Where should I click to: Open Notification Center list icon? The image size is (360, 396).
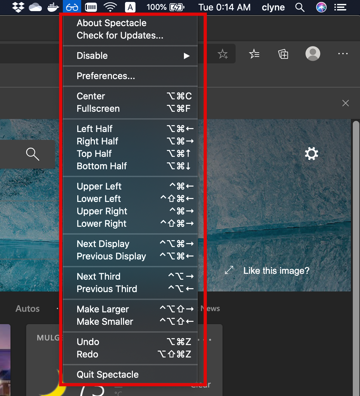[340, 7]
